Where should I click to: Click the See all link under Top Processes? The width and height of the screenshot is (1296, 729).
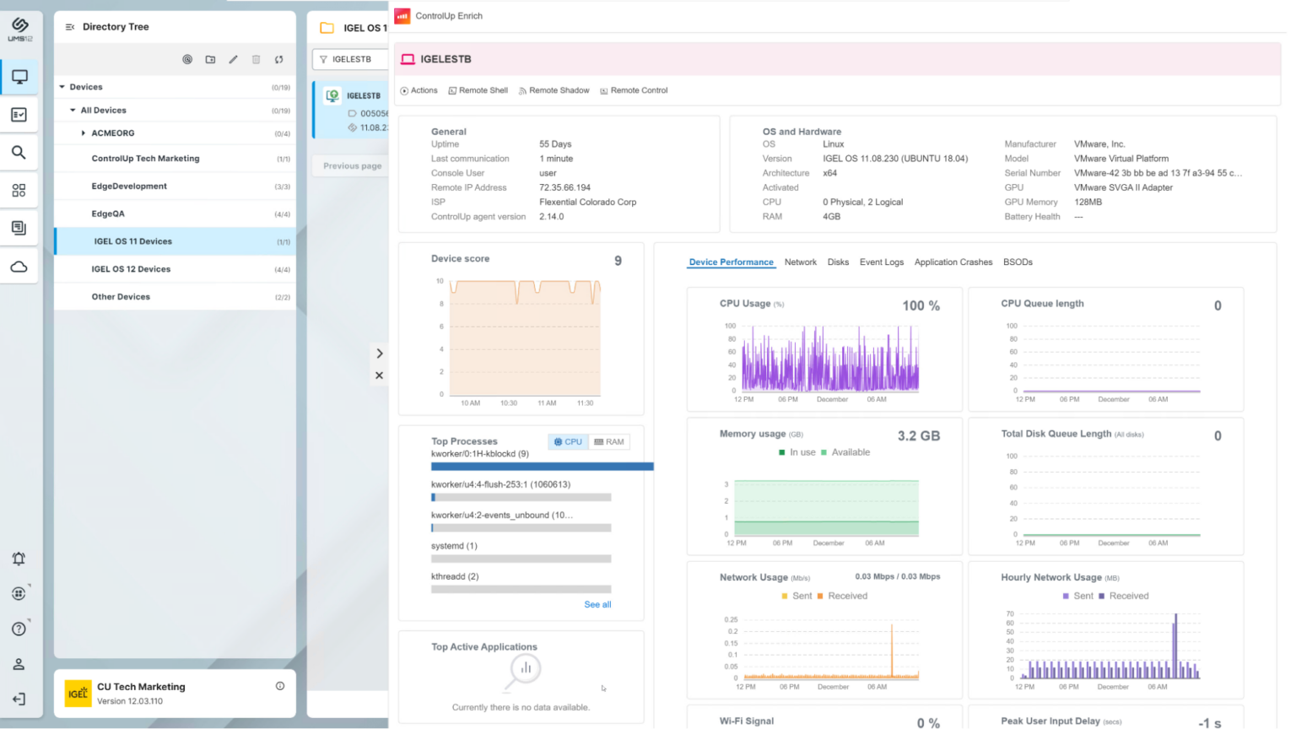[x=597, y=604]
